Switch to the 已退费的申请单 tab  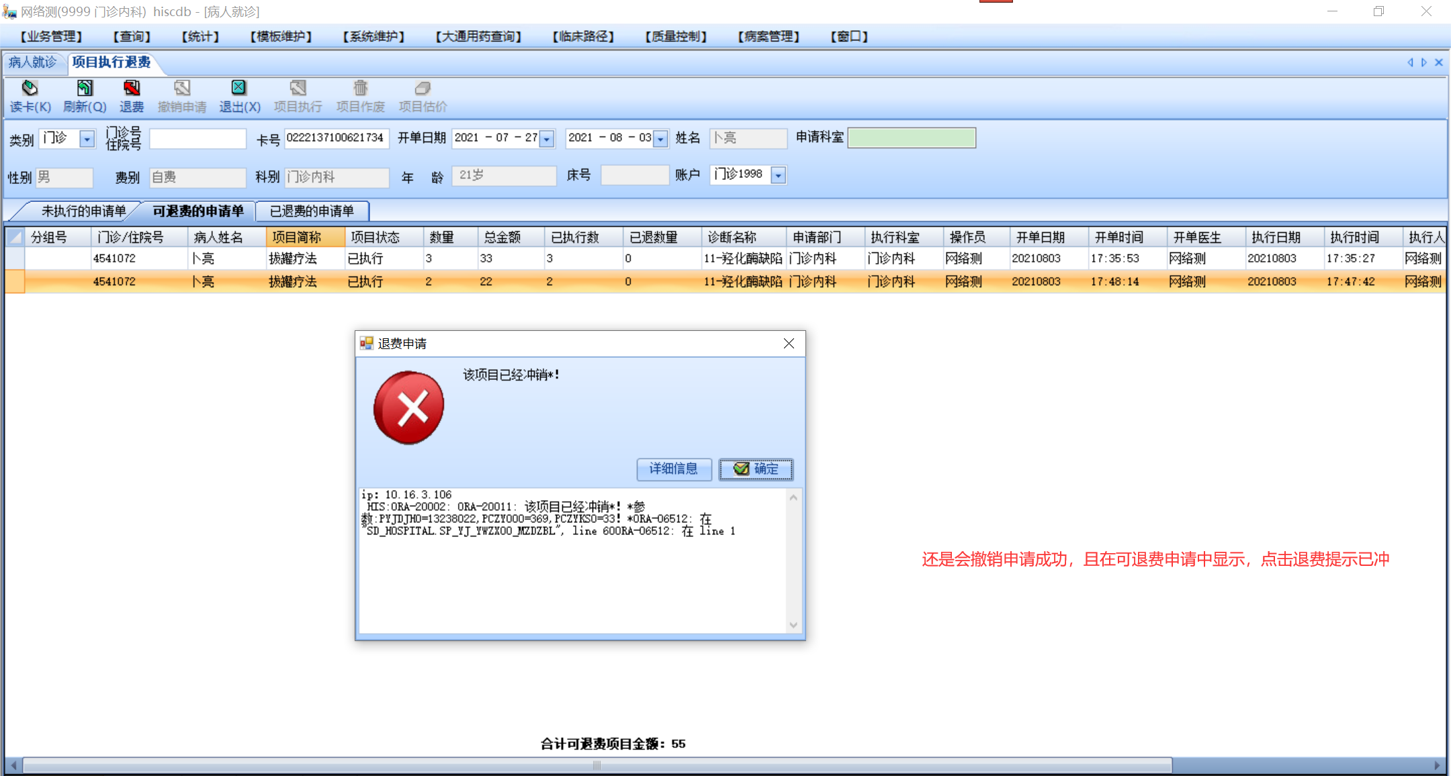[x=312, y=211]
